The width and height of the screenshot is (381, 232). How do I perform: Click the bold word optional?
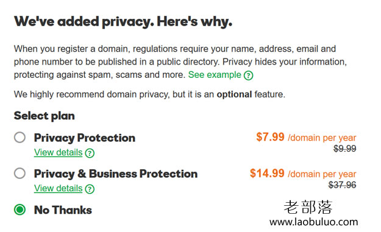[234, 94]
